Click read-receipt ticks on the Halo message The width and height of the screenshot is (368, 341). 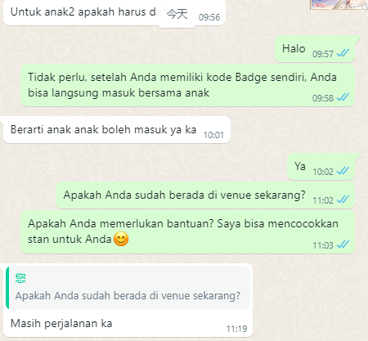(x=343, y=53)
